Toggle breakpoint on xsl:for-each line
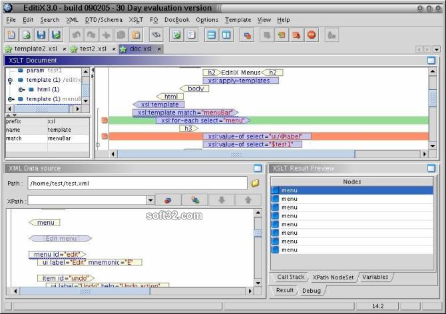 [x=105, y=120]
